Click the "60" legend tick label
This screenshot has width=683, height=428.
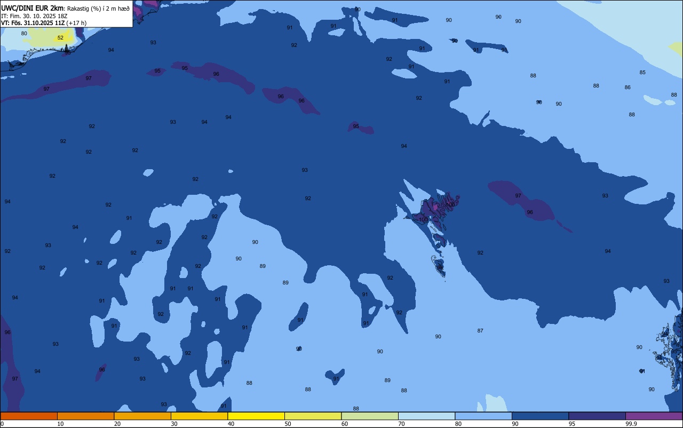point(345,424)
